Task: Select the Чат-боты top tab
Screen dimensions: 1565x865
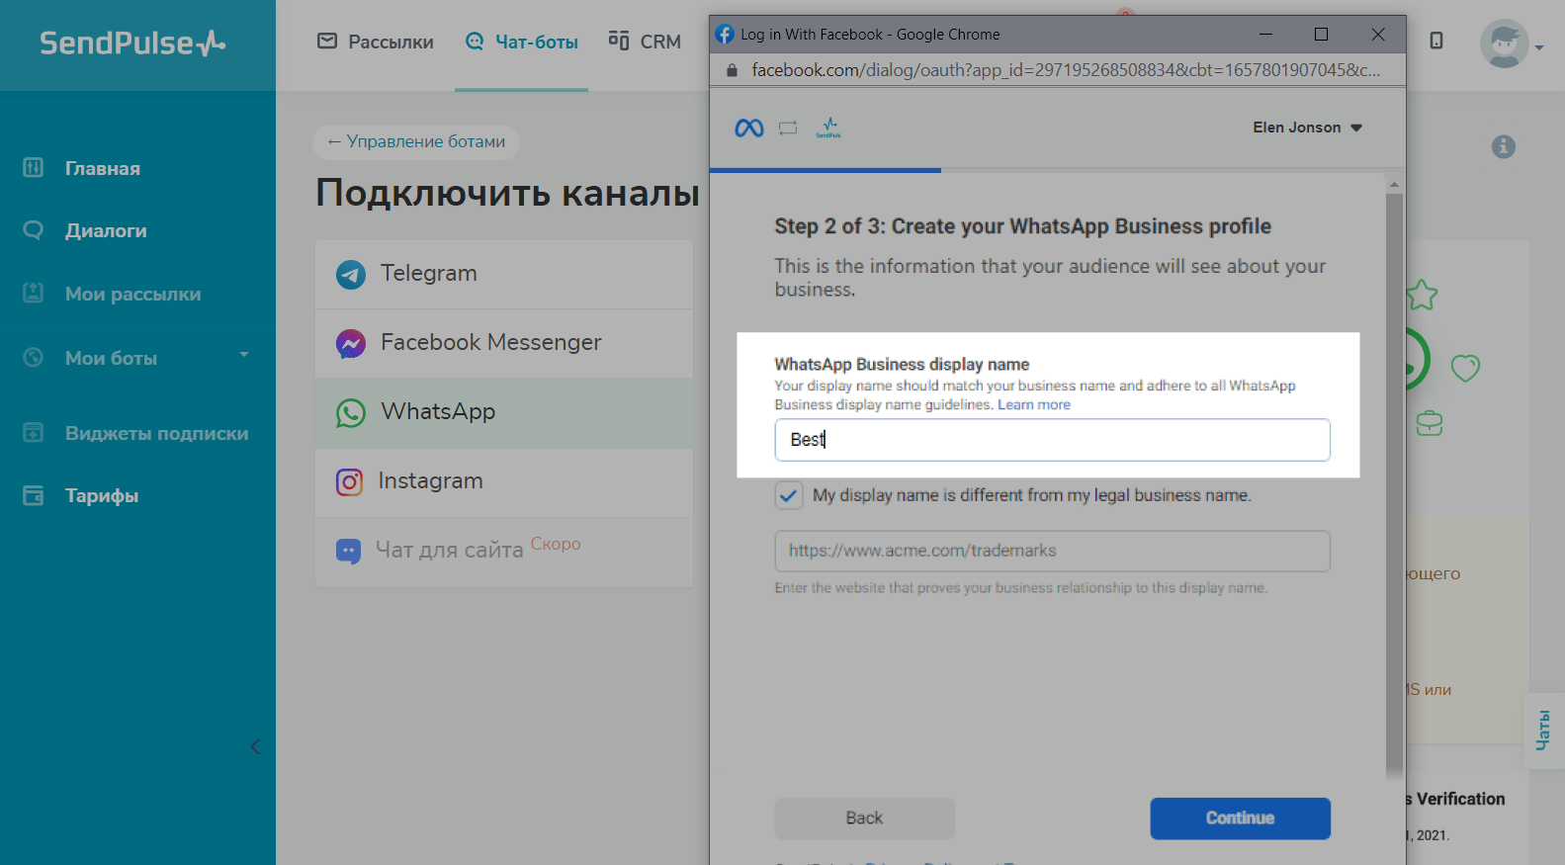Action: 522,42
